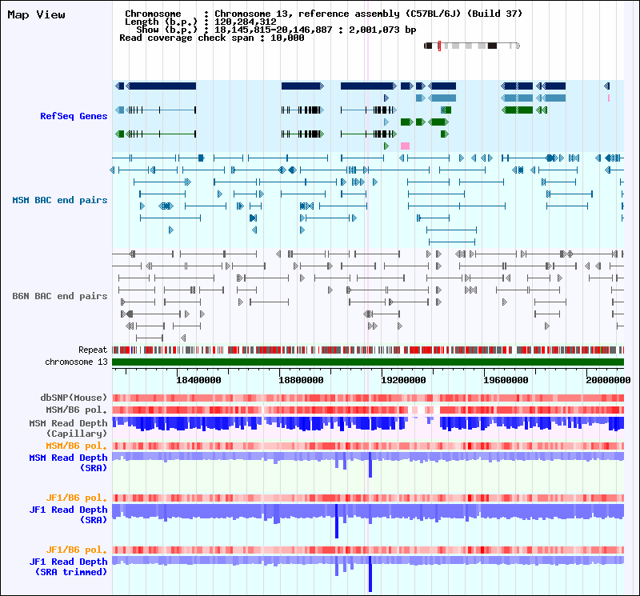Click the red position marker on chromosome ideogram

[x=439, y=46]
